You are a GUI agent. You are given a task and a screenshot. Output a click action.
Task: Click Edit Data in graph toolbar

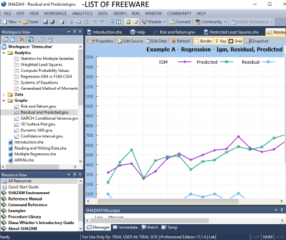tap(156, 41)
